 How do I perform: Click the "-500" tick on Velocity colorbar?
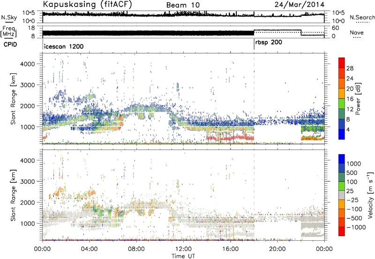pyautogui.click(x=354, y=218)
